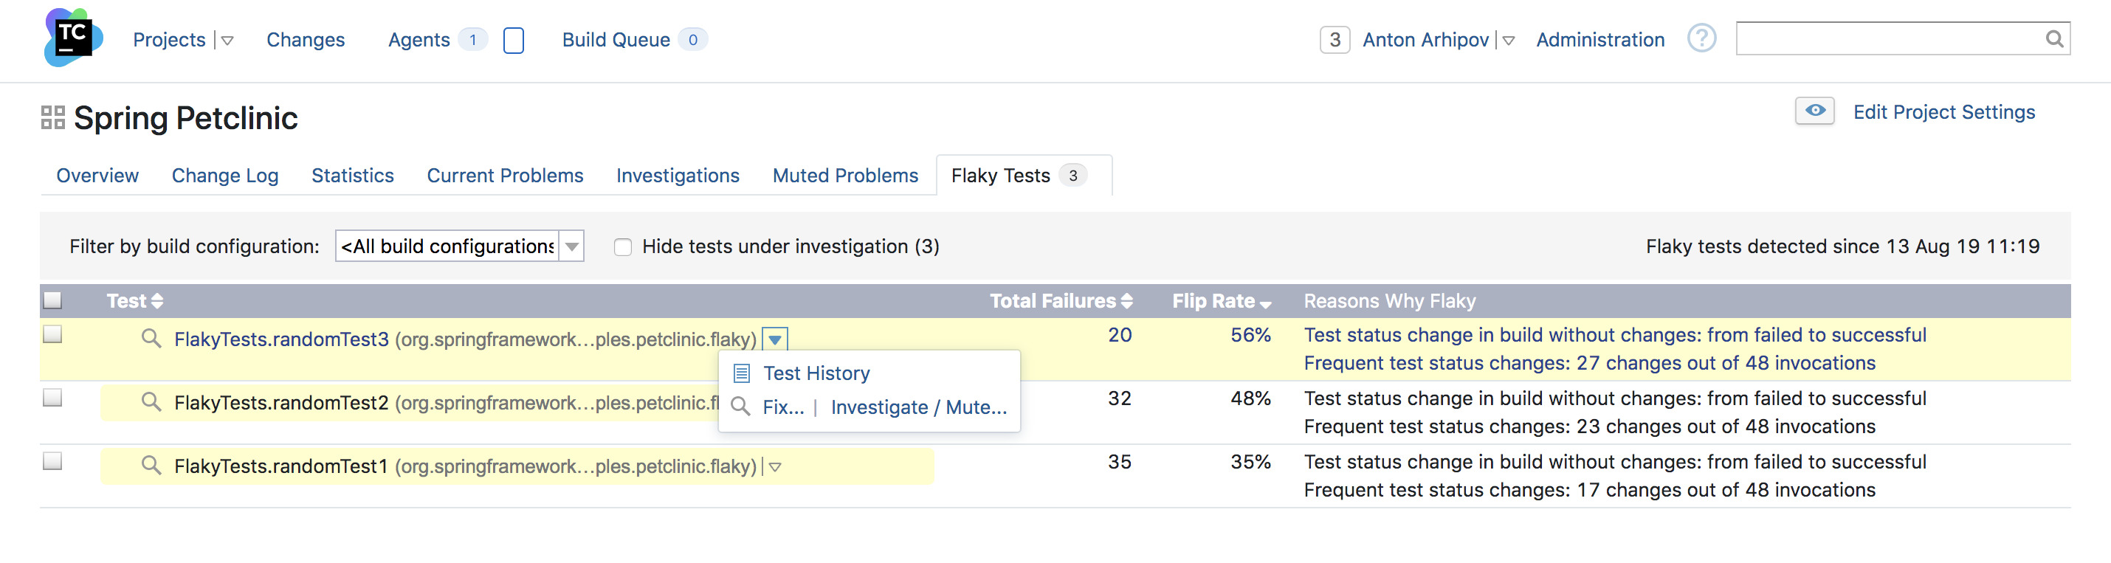The height and width of the screenshot is (563, 2111).
Task: Collapse the randomTest3 actions dropdown arrow
Action: tap(774, 339)
